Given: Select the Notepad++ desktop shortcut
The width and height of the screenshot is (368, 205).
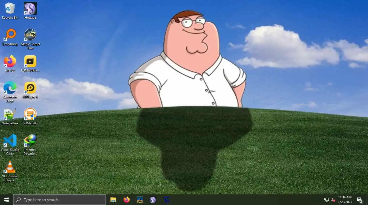Looking at the screenshot, I should pyautogui.click(x=10, y=117).
